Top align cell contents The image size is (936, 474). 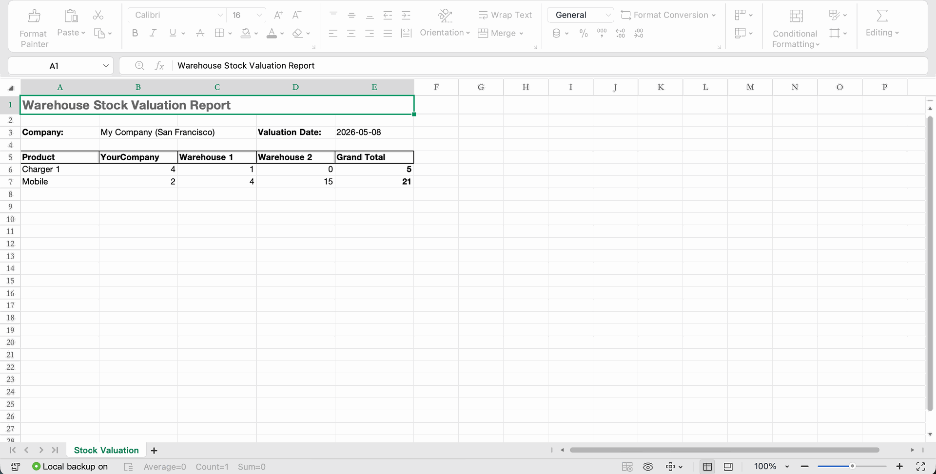point(333,15)
